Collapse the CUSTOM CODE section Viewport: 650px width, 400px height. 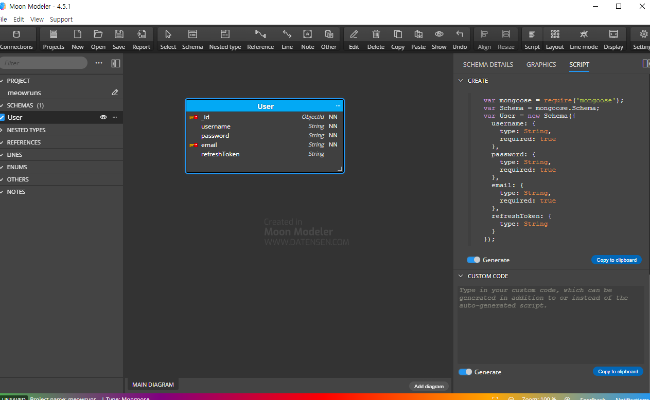click(x=461, y=276)
